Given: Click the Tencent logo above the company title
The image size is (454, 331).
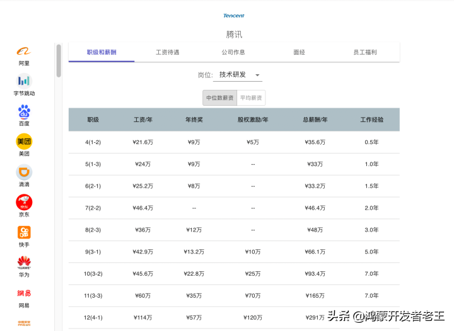Looking at the screenshot, I should (234, 16).
